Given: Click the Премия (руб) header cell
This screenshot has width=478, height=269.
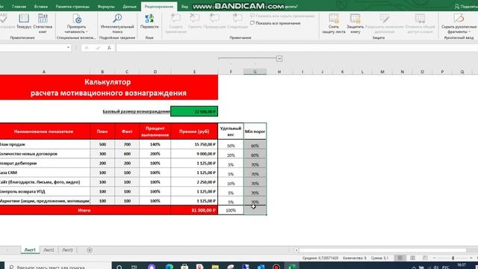Looking at the screenshot, I should pos(194,132).
